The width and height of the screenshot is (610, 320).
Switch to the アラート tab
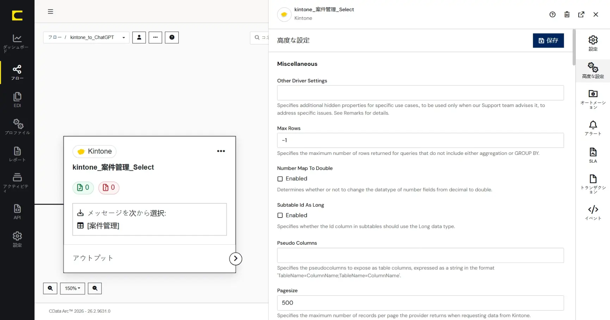pyautogui.click(x=593, y=128)
